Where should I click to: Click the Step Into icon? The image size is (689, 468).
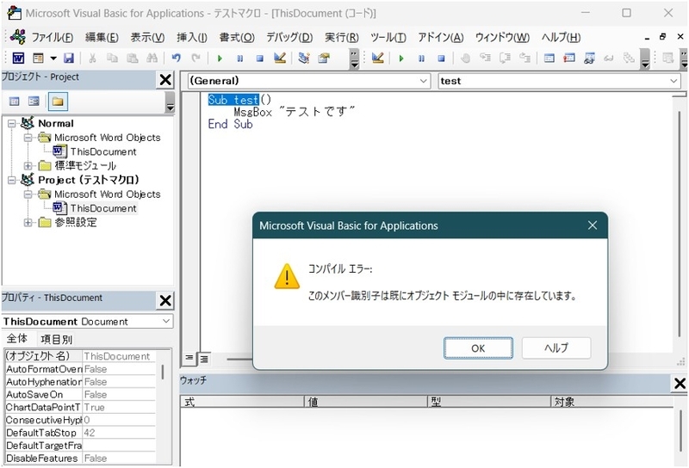tap(485, 58)
